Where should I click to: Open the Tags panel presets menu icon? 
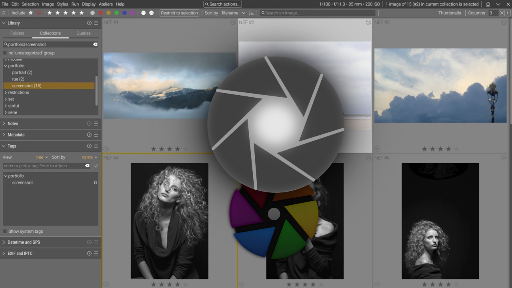pyautogui.click(x=96, y=146)
